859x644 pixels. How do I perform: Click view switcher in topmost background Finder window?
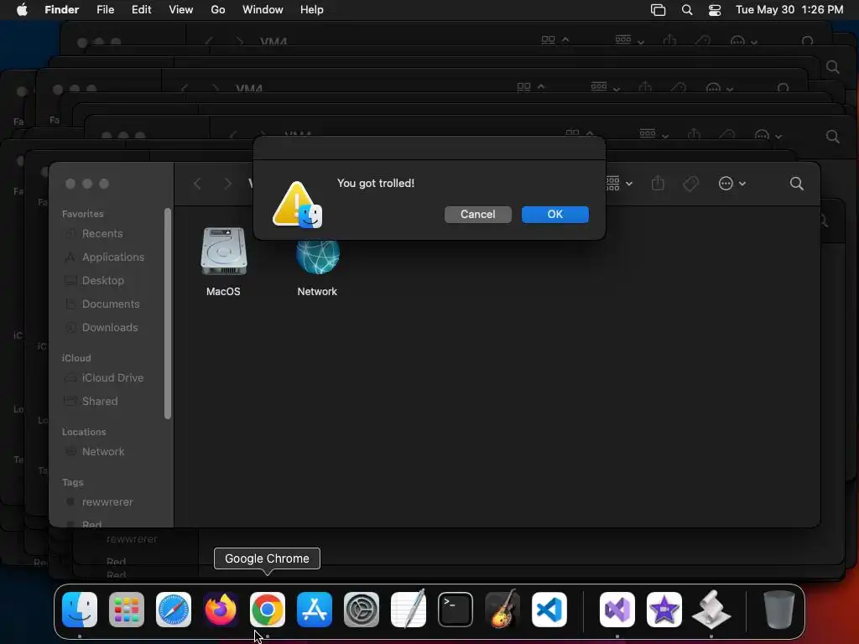point(555,40)
